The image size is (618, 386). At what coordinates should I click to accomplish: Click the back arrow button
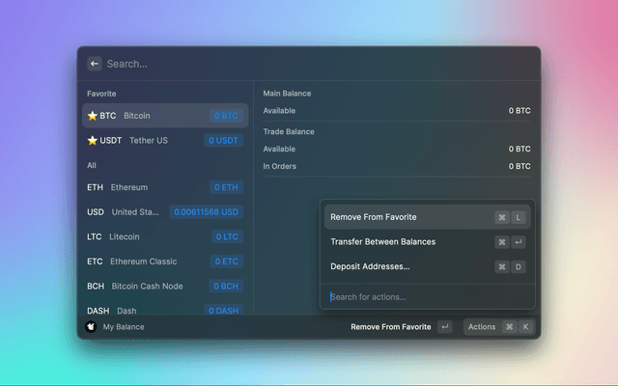tap(94, 64)
